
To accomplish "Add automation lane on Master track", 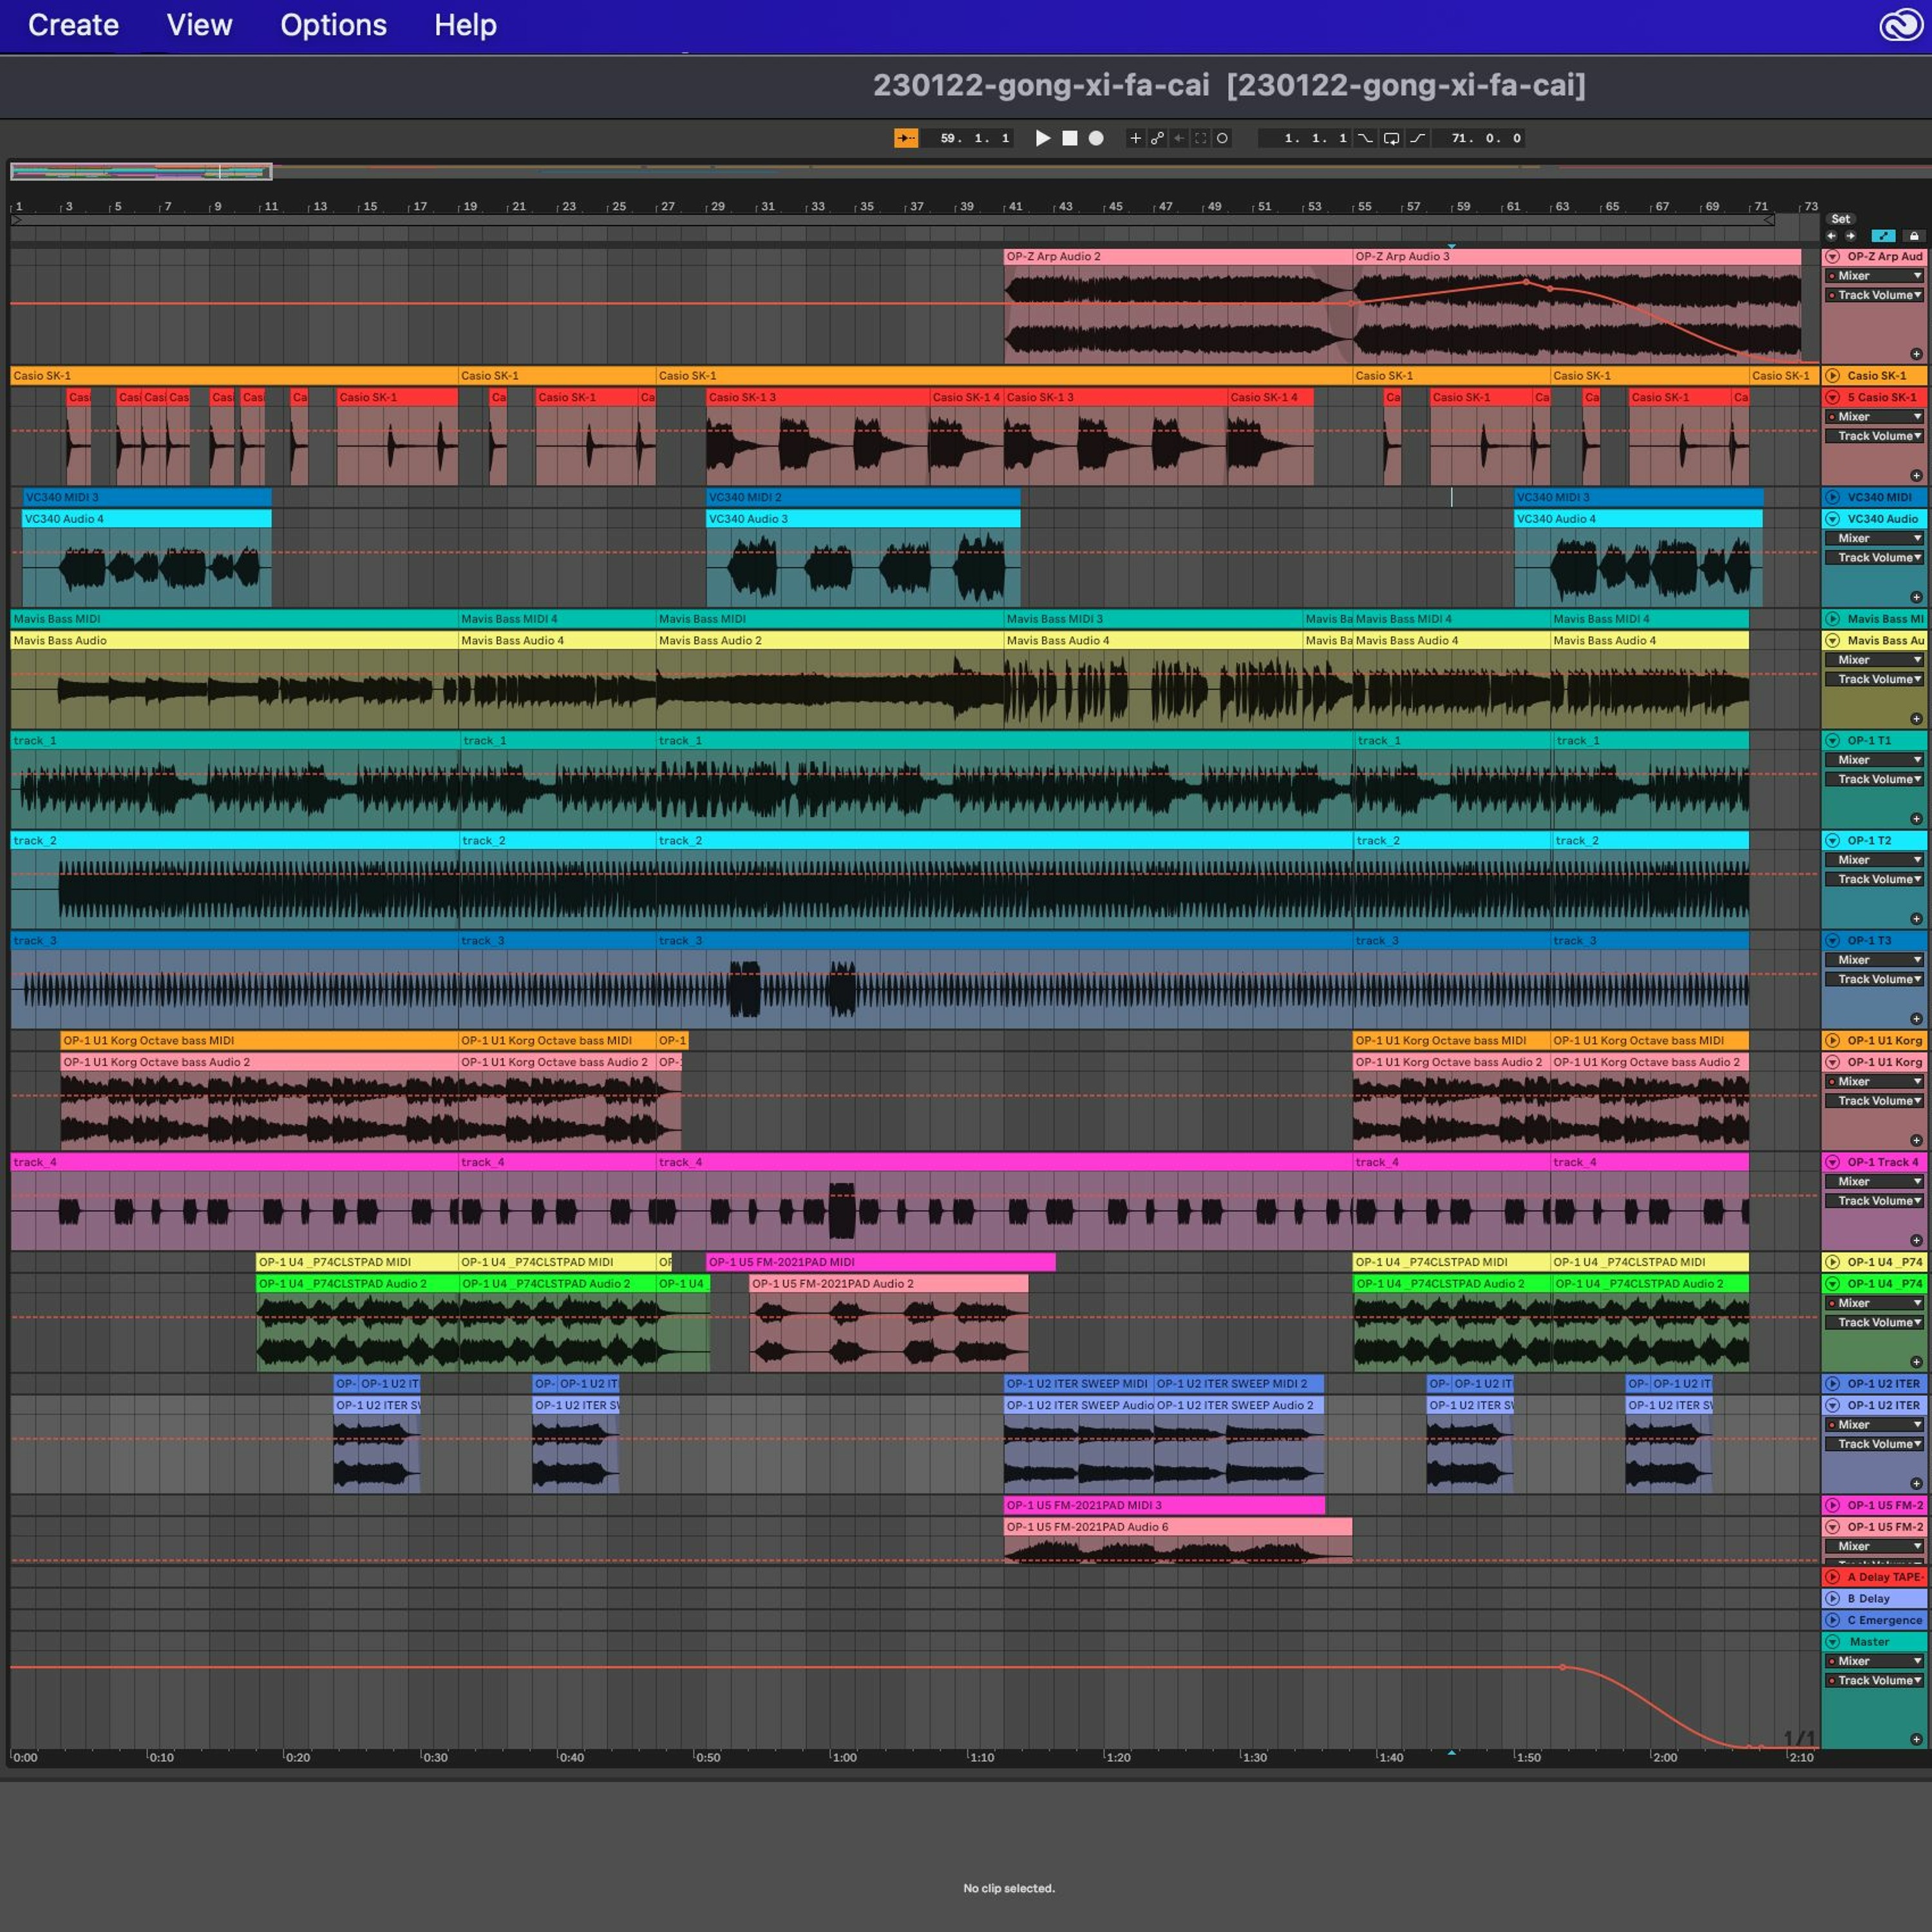I will pyautogui.click(x=1916, y=1739).
